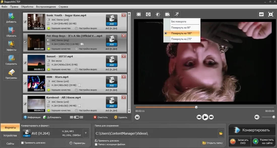Expand the AVI (H.264) format dropdown arrow
This screenshot has height=148, width=277.
coord(86,133)
